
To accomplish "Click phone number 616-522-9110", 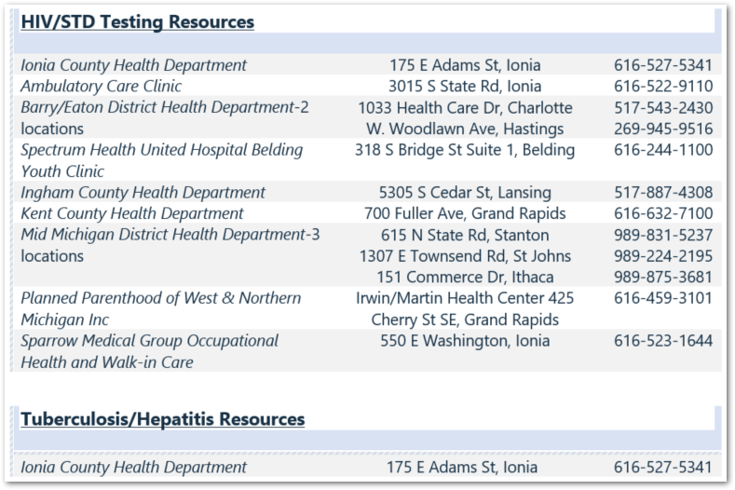I will (x=662, y=87).
